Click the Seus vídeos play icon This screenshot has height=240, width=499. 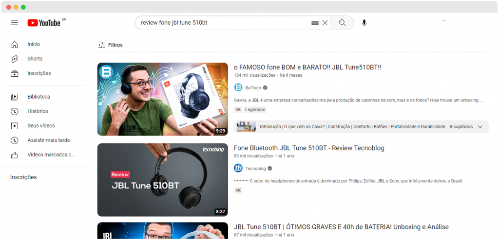click(14, 126)
